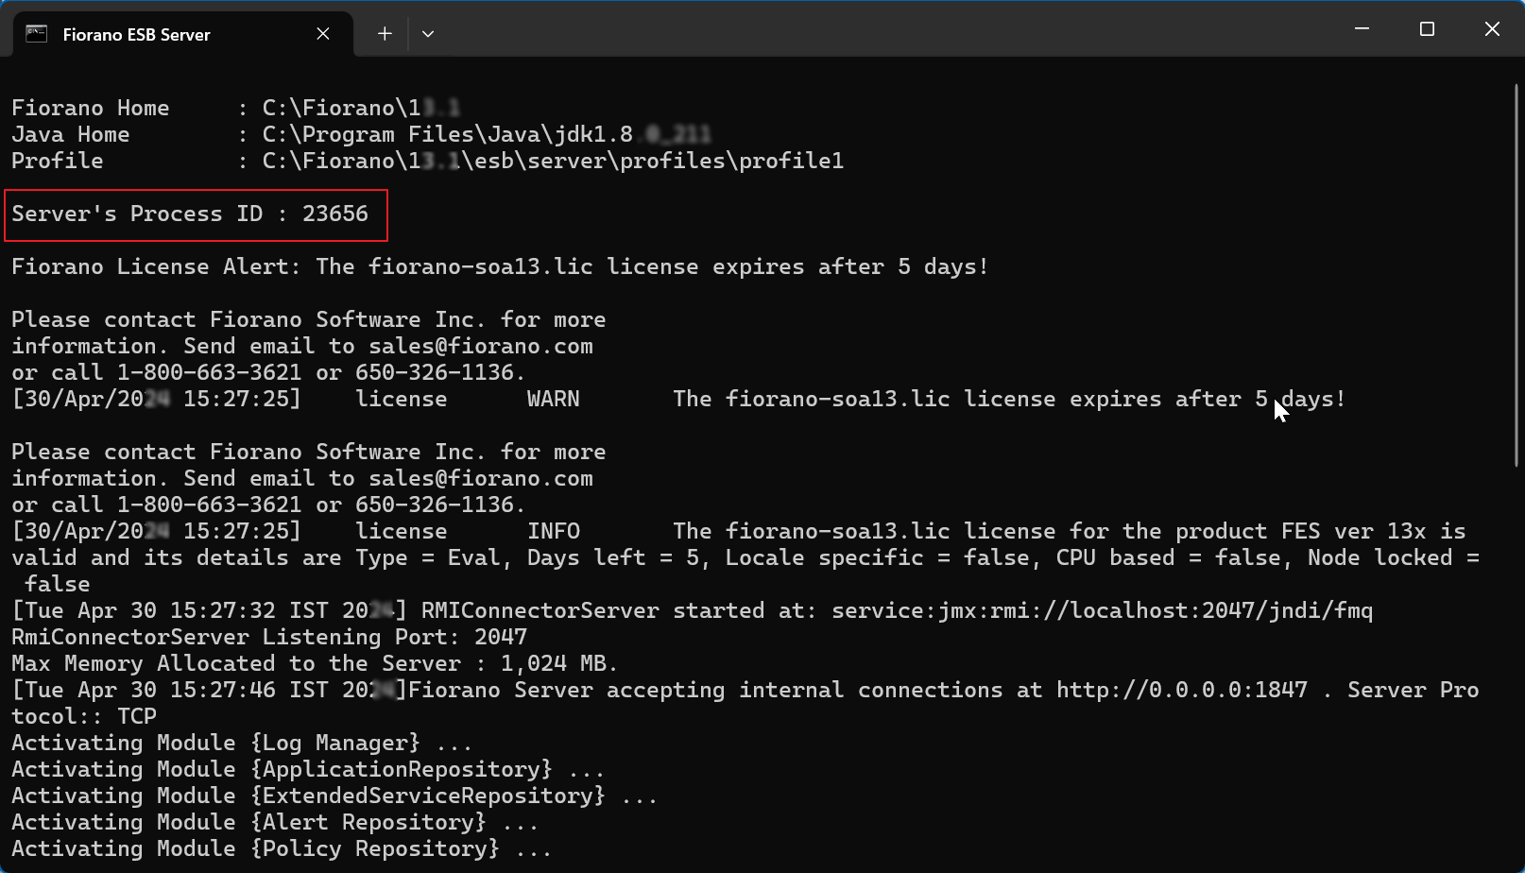
Task: Click the http://0.0.0.0:1847 server address
Action: point(1182,690)
